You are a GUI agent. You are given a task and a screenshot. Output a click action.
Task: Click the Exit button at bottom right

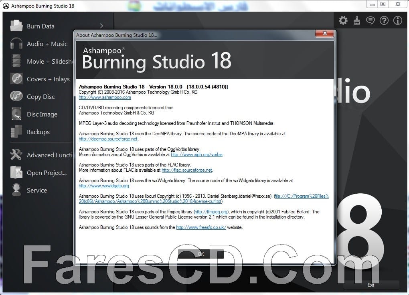click(x=371, y=285)
